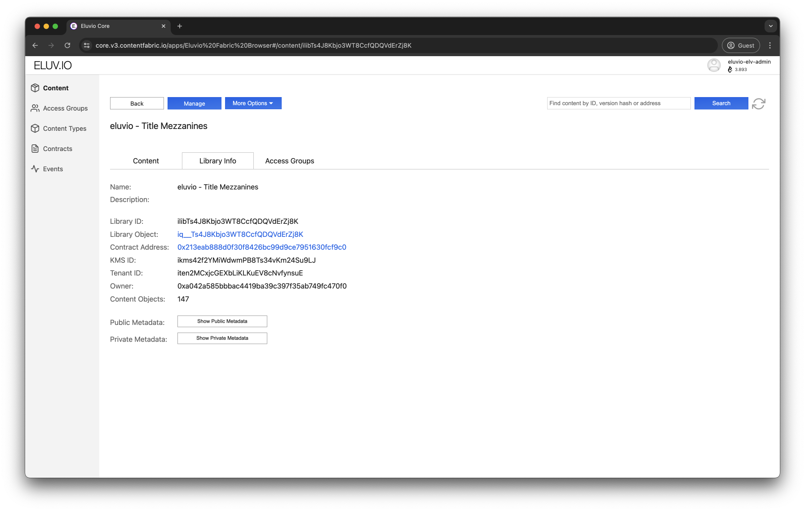Click the browser forward arrow

pyautogui.click(x=51, y=45)
